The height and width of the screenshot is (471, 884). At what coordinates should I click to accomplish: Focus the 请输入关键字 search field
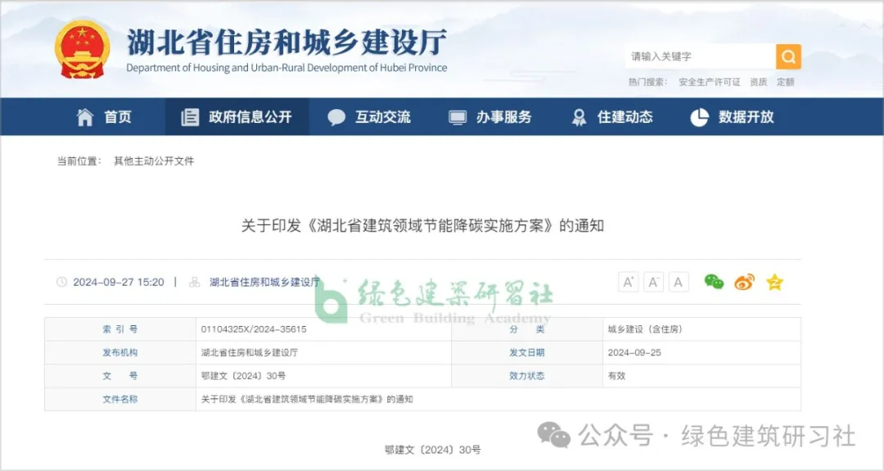700,57
